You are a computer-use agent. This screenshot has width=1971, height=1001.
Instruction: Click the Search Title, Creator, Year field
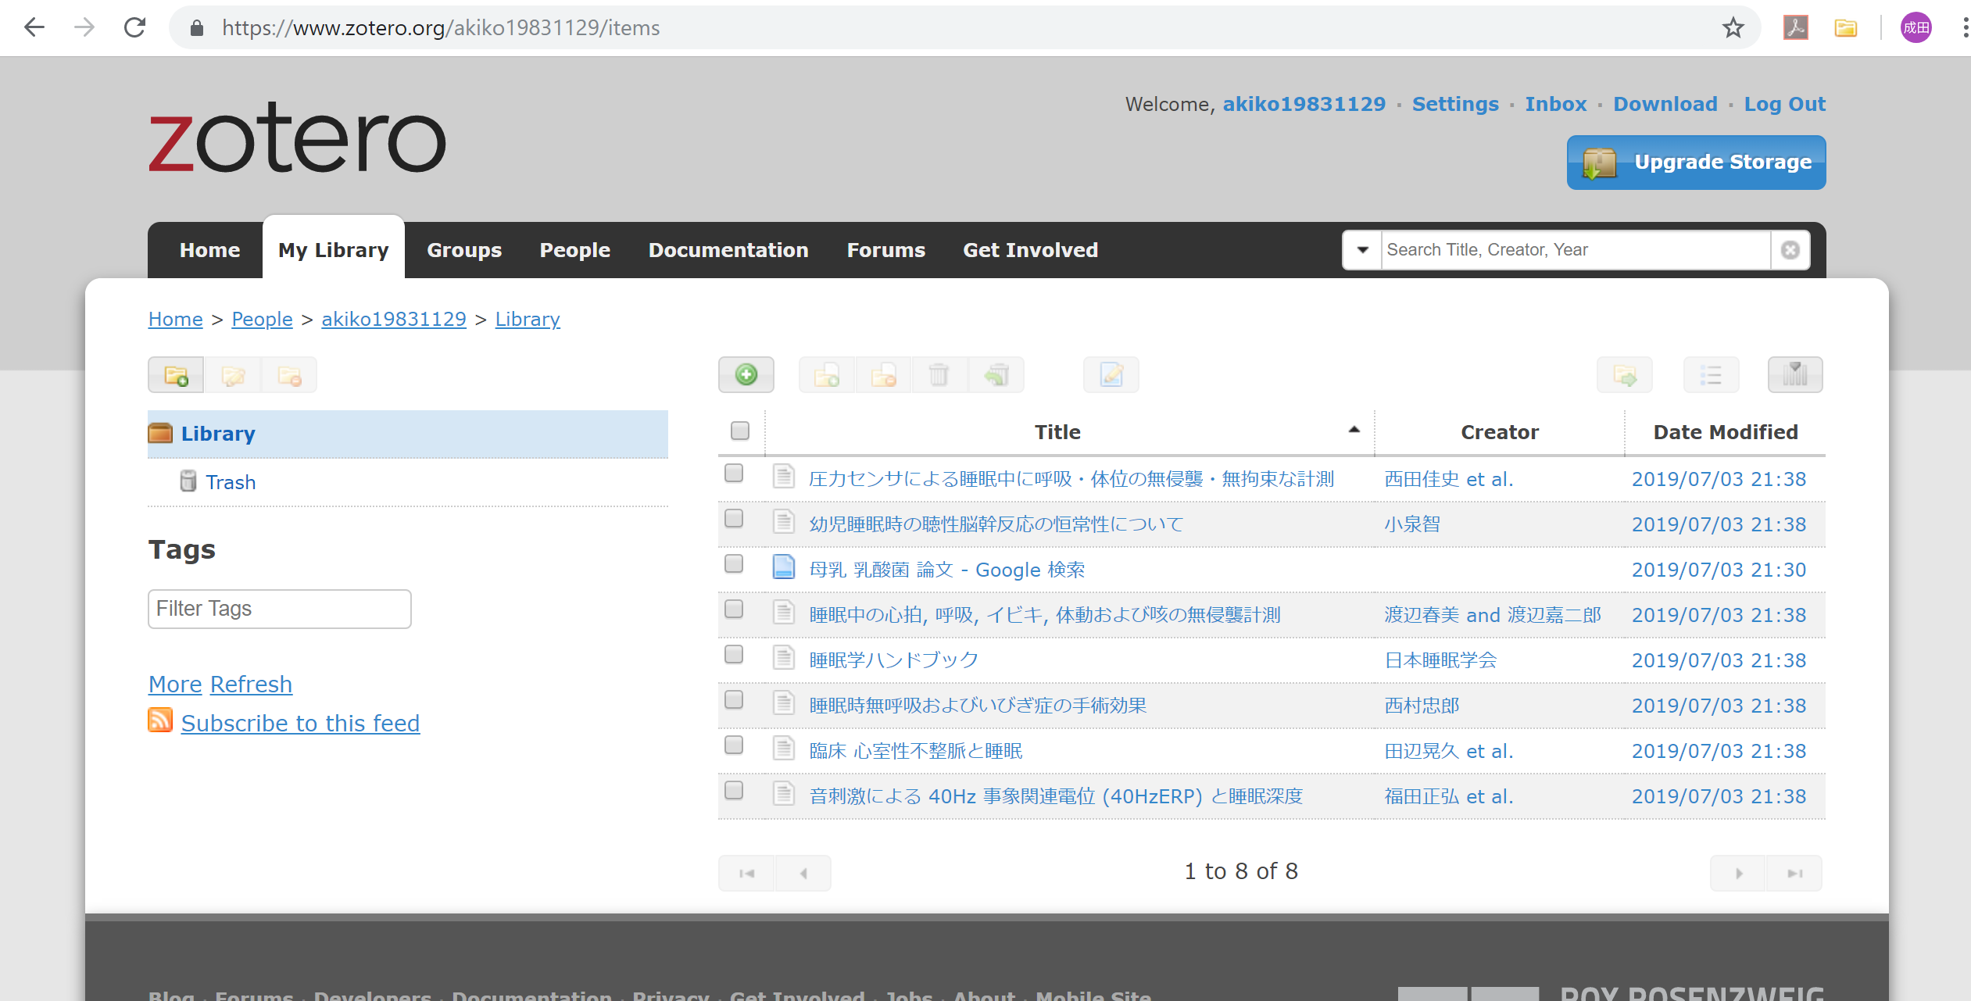[x=1575, y=250]
